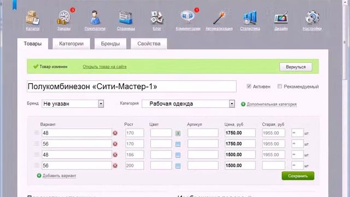Click the stock quantity field of the first variant row
The height and width of the screenshot is (197, 350).
(x=297, y=133)
